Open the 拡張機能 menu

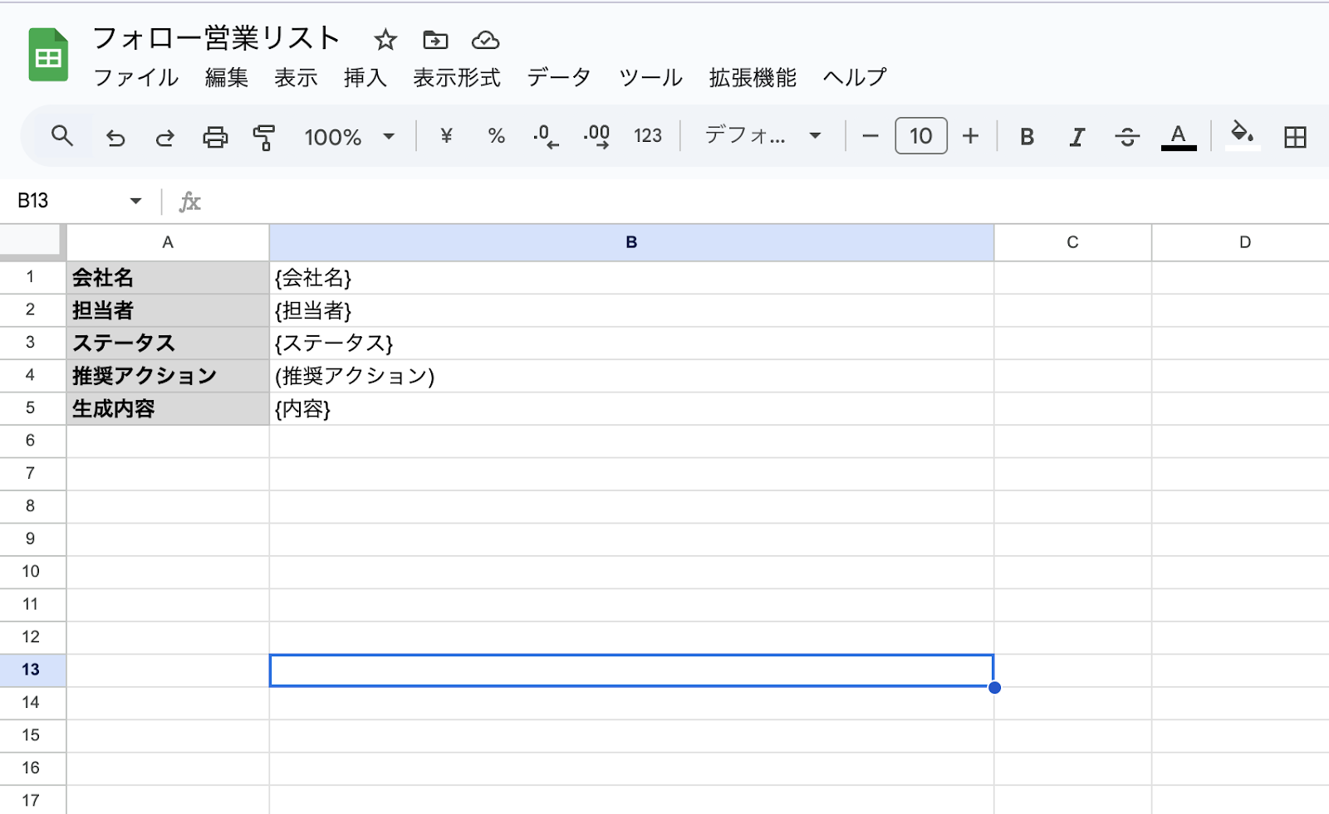pyautogui.click(x=753, y=78)
